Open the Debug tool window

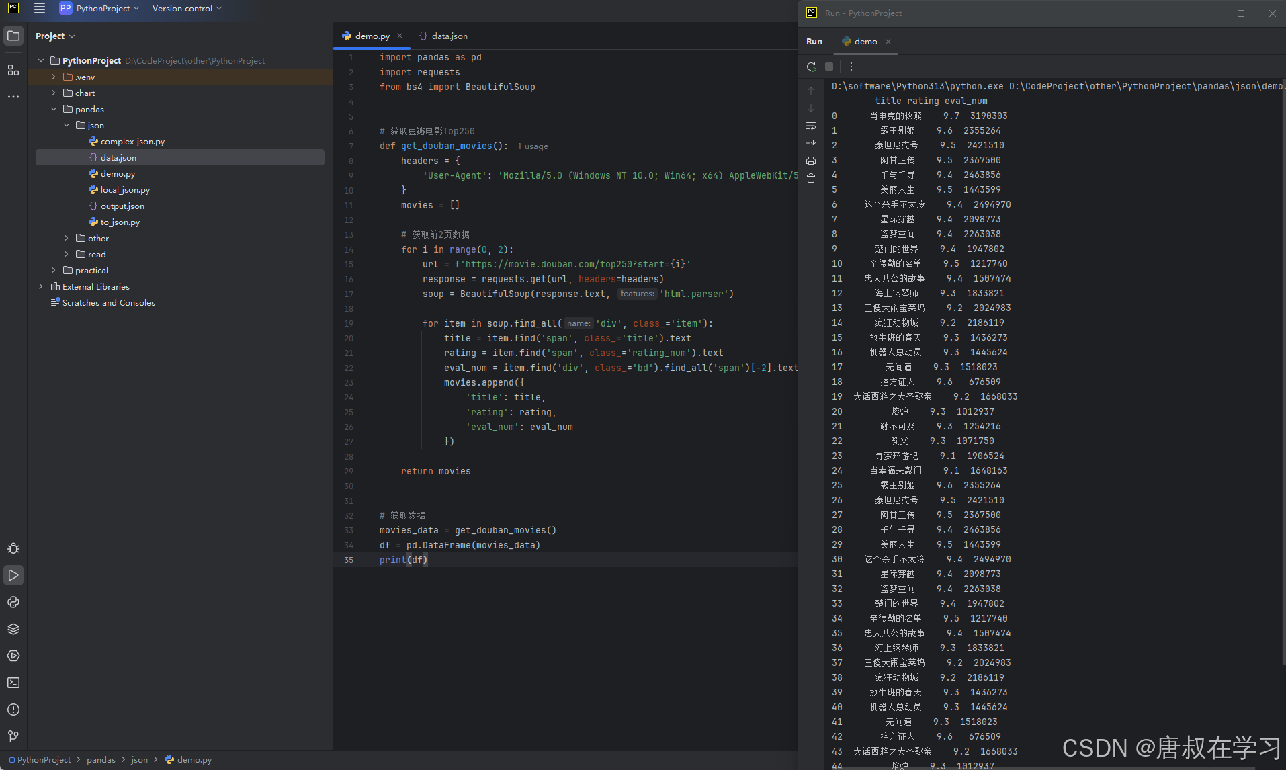(x=13, y=548)
